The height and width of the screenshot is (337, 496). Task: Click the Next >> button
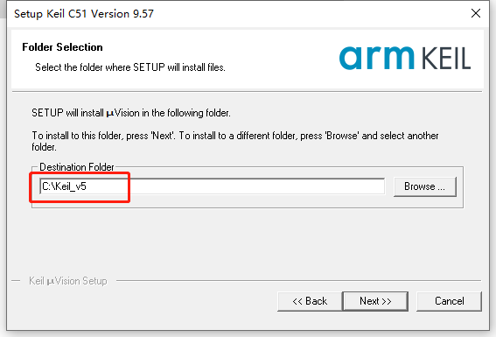[x=375, y=301]
